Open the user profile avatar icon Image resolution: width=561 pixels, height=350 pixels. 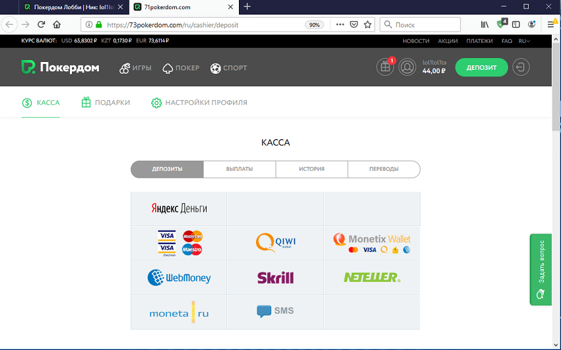coord(407,67)
